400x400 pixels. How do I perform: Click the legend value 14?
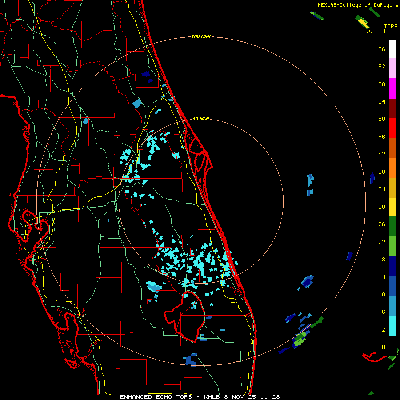[382, 277]
